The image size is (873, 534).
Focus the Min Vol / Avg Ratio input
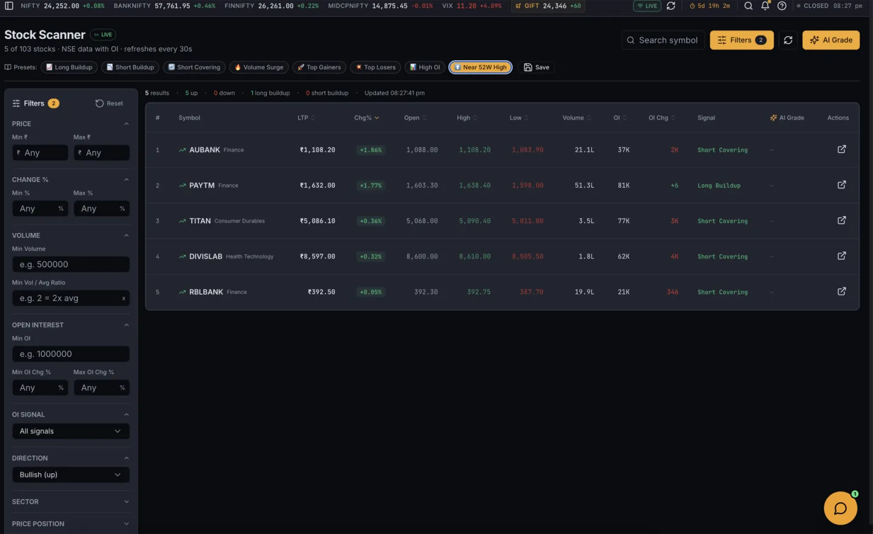(70, 299)
